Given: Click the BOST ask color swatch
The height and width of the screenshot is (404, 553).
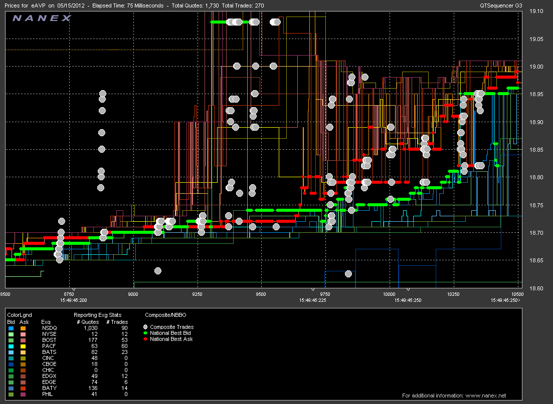Looking at the screenshot, I should pos(23,340).
